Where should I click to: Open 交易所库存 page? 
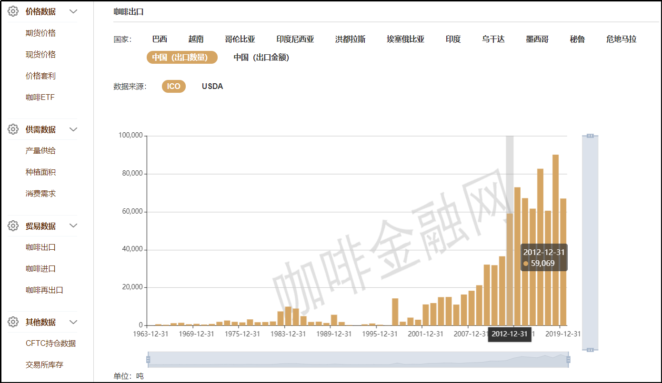point(44,364)
